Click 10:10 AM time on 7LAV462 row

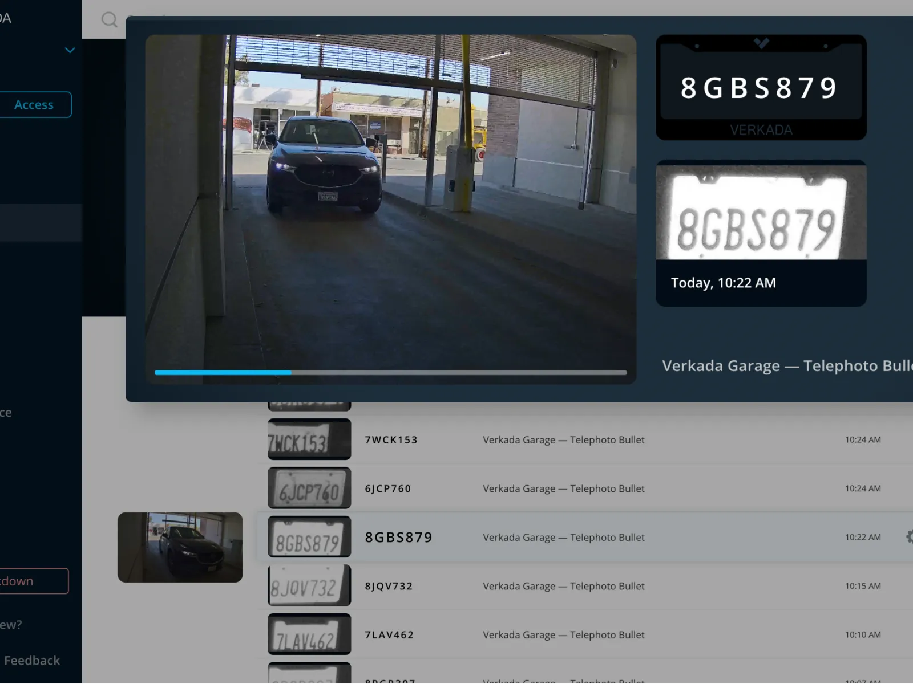coord(863,634)
